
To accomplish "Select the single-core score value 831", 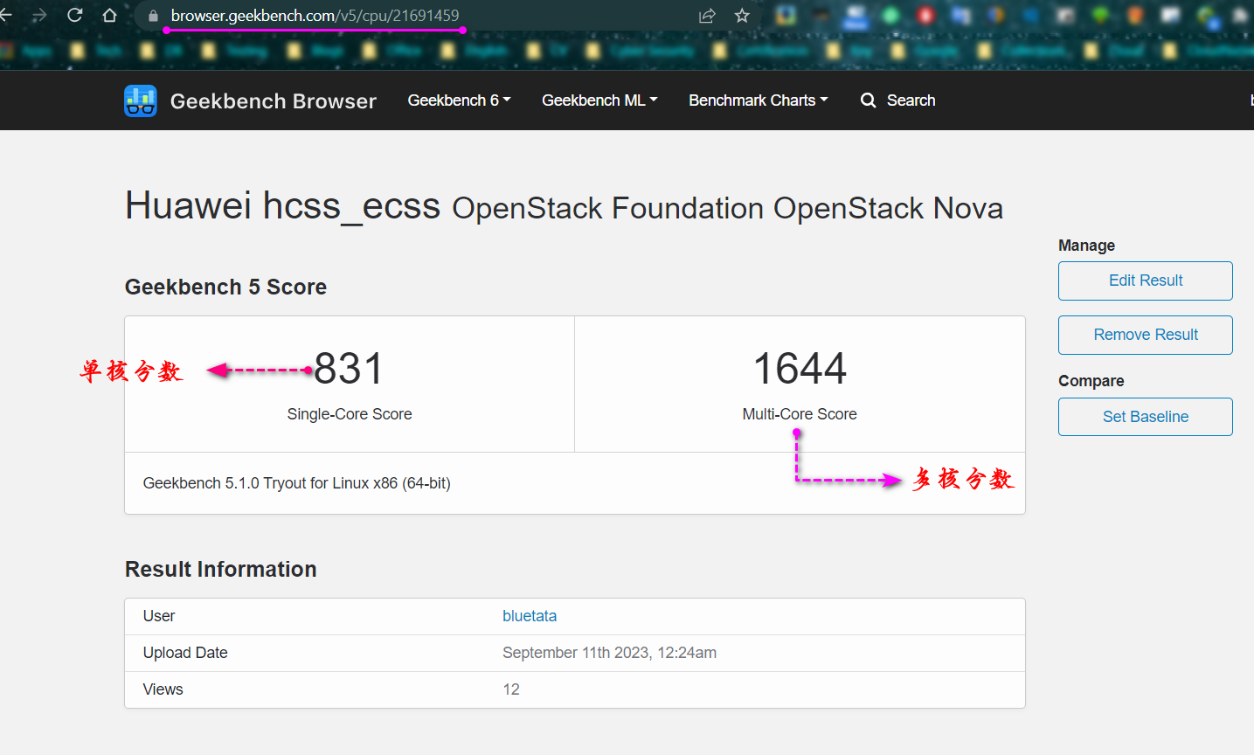I will point(349,368).
